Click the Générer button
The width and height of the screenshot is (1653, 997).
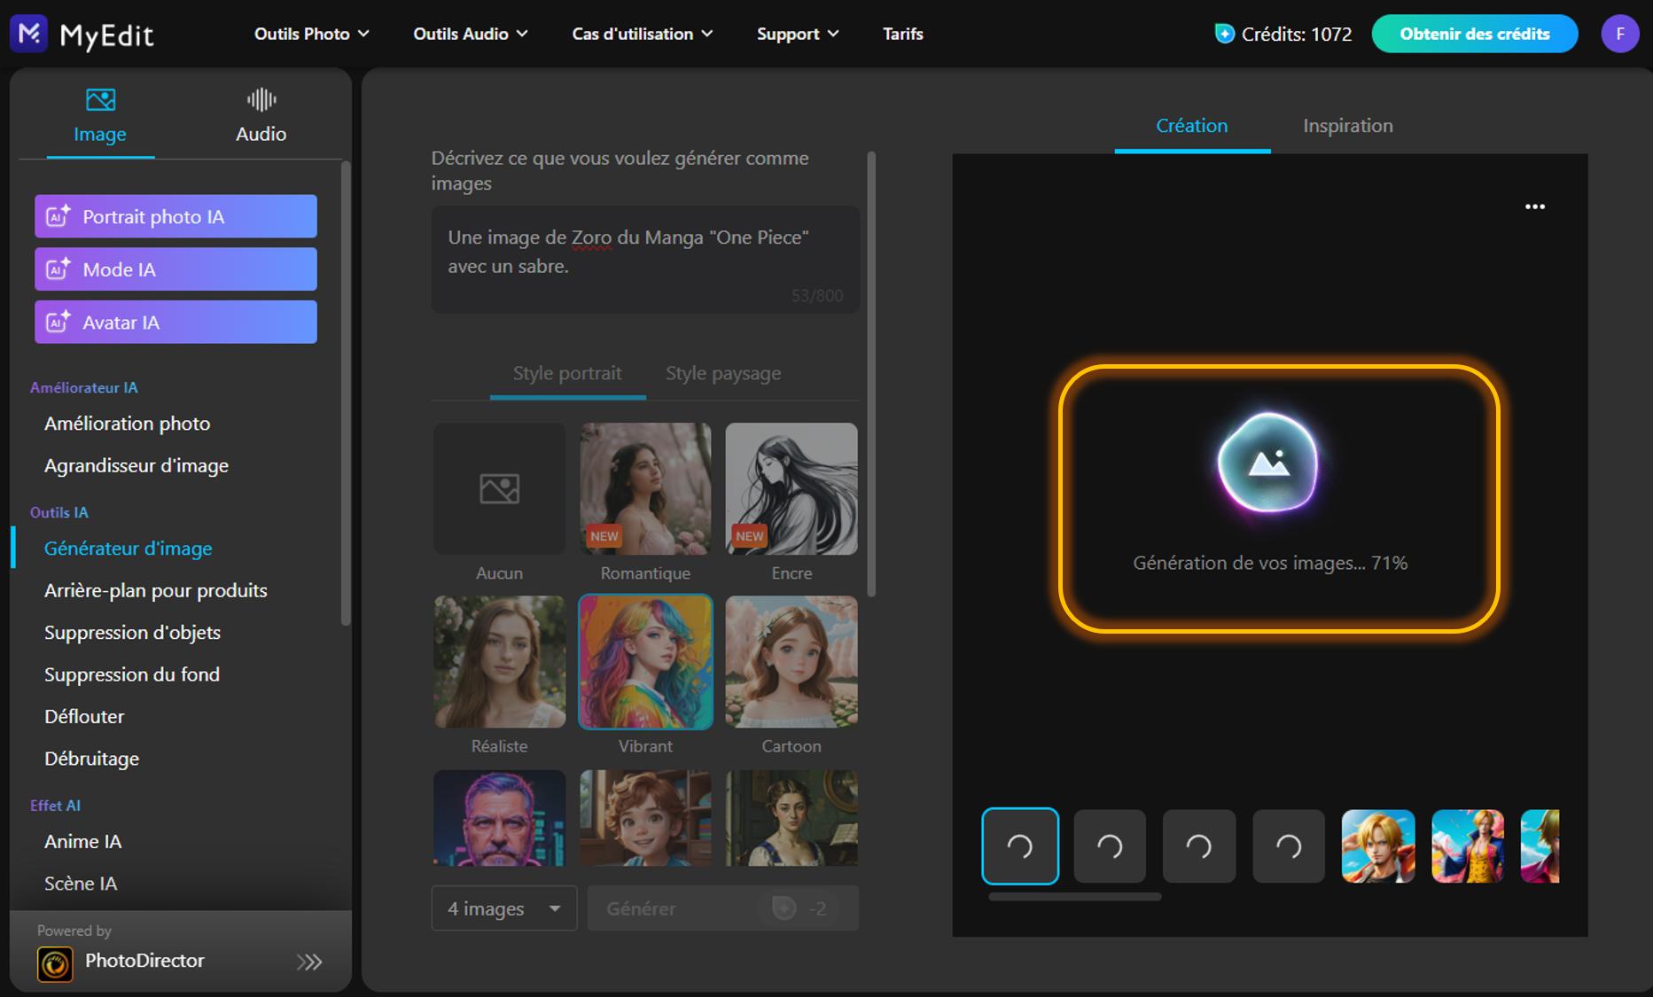coord(723,908)
